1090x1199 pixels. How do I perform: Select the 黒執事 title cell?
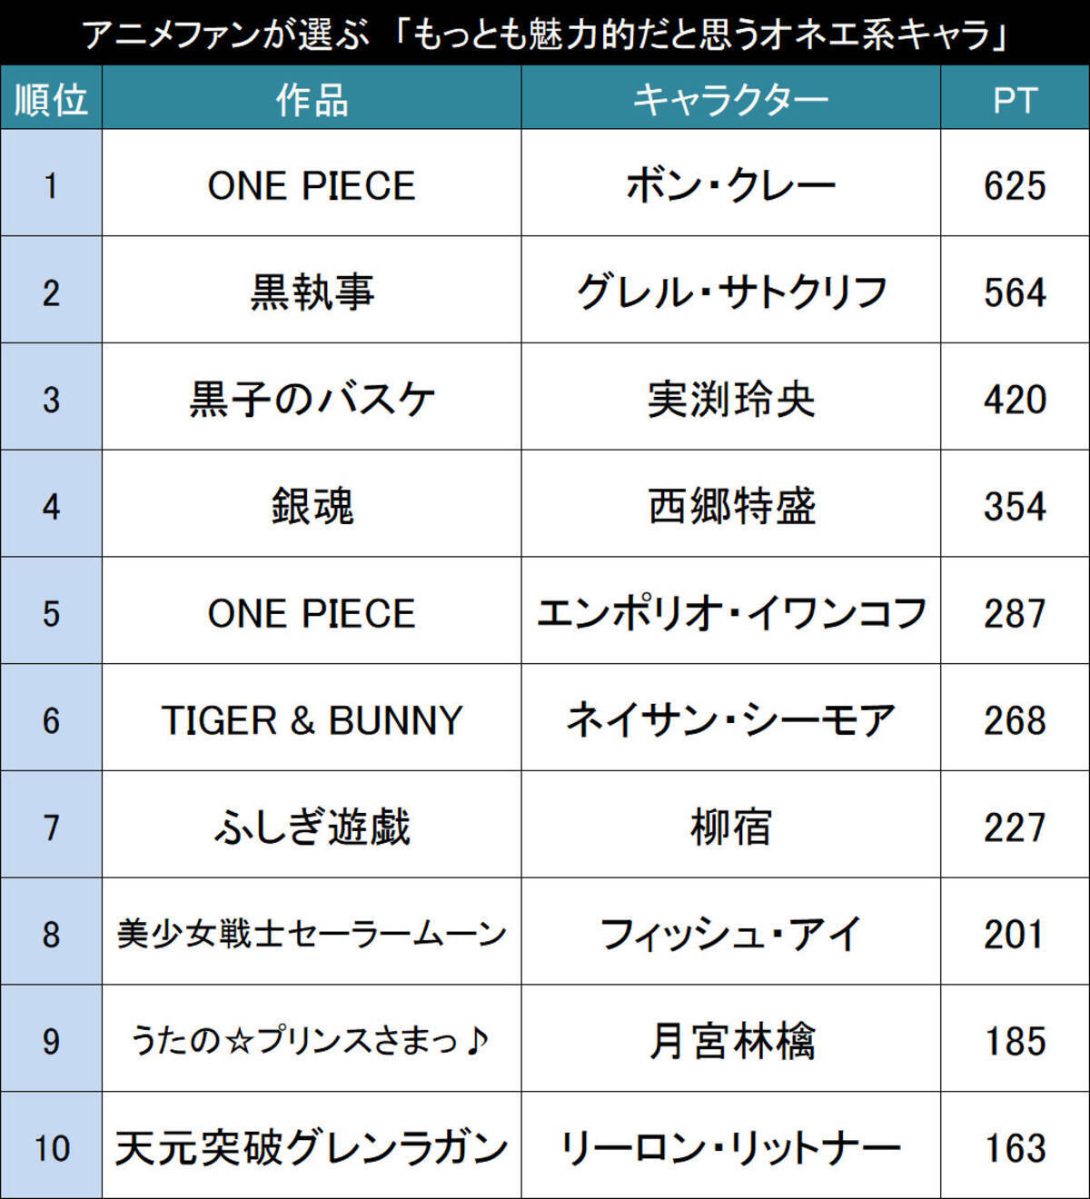click(312, 291)
